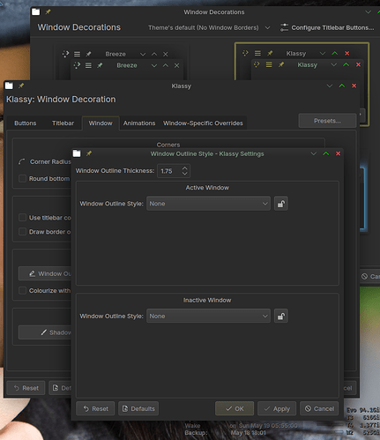Open Active Window outline style dropdown
The width and height of the screenshot is (380, 440).
point(208,204)
